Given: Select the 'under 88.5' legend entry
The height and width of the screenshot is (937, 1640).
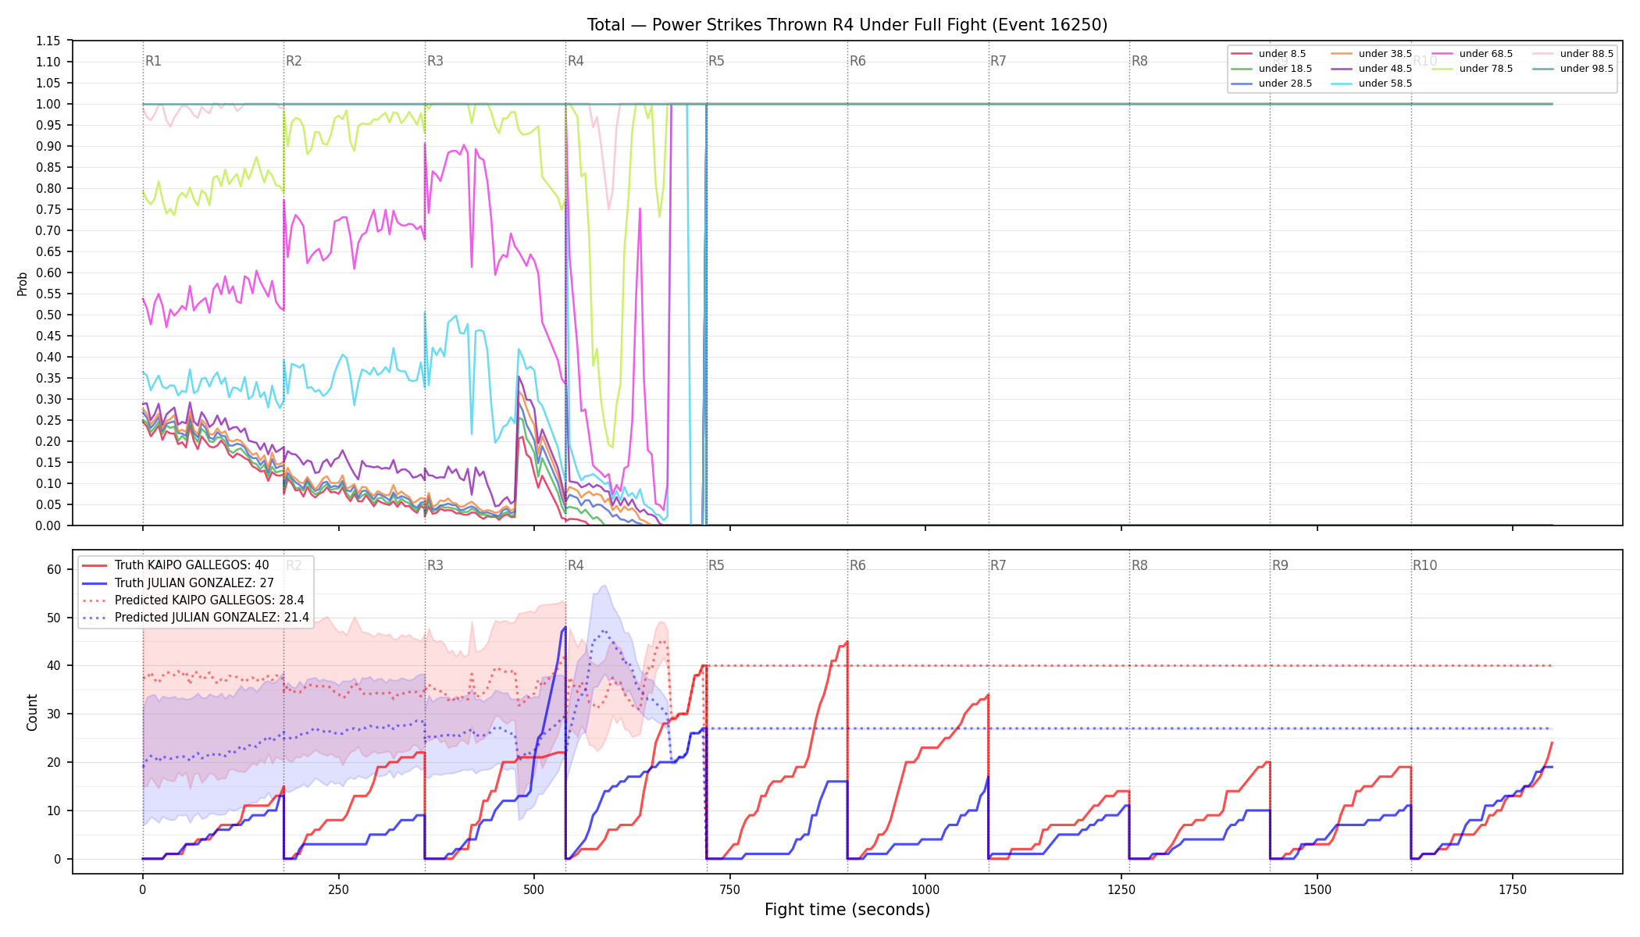Looking at the screenshot, I should click(x=1573, y=54).
